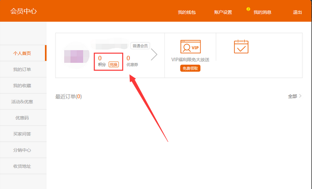Select 优惠码 in the sidebar
The height and width of the screenshot is (189, 312).
22,118
